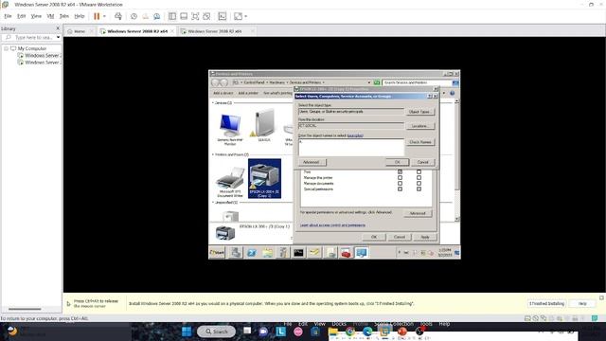The width and height of the screenshot is (606, 341).
Task: Refresh the Devices and Printers address bar
Action: pos(377,82)
